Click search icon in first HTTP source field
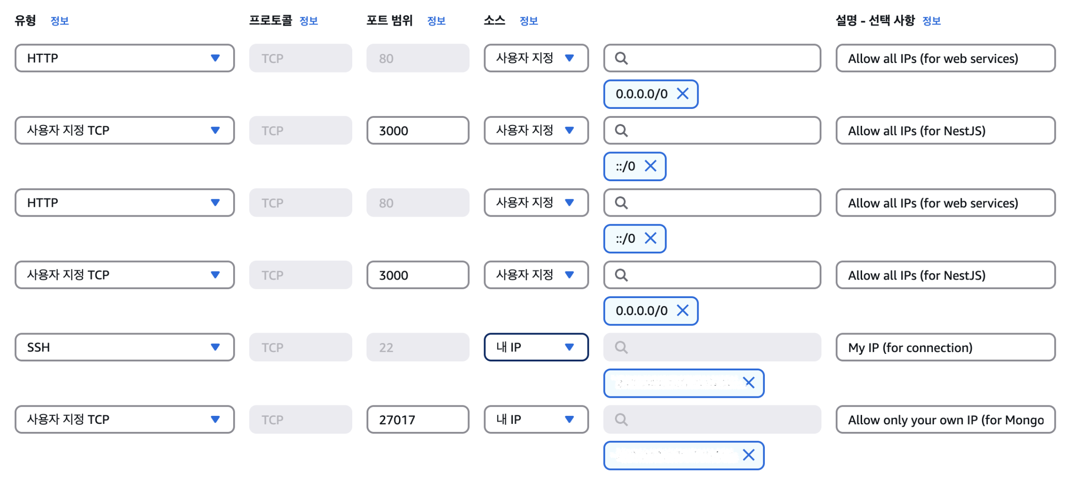Screen dimensions: 1066x483 point(621,58)
